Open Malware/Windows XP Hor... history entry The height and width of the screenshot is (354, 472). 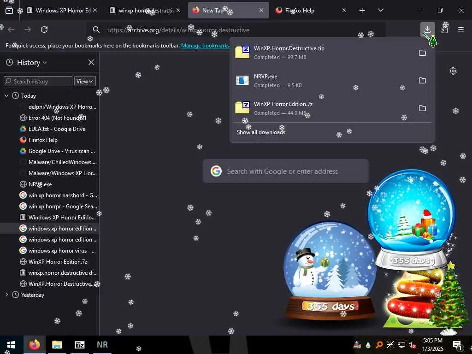[x=63, y=173]
